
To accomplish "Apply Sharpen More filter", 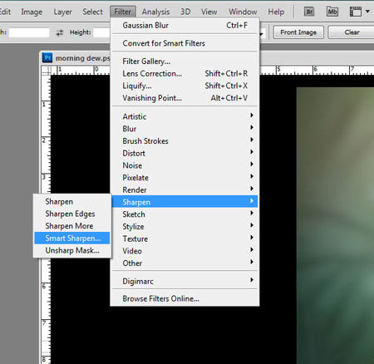I will 72,226.
